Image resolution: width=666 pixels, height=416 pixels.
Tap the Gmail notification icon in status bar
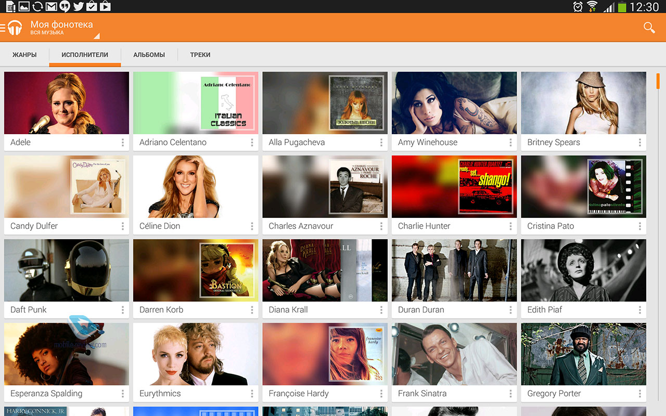(x=51, y=6)
